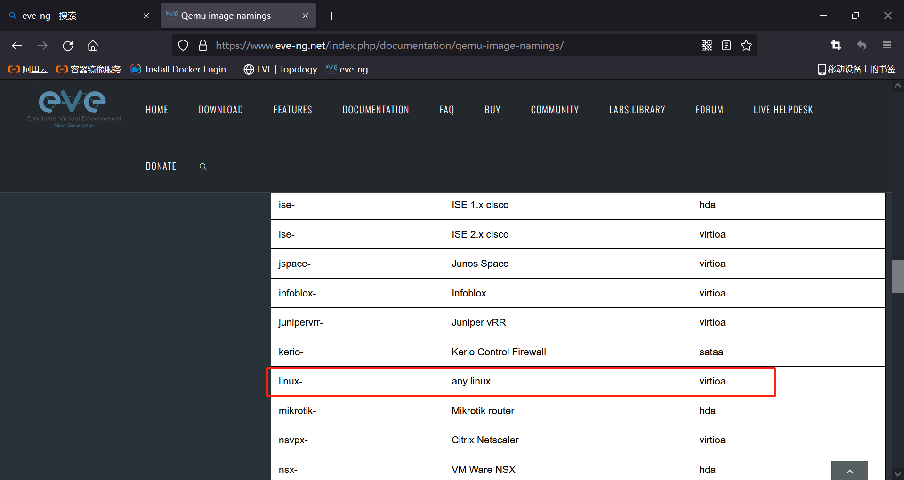Open the FORUM menu item
Image resolution: width=904 pixels, height=480 pixels.
[710, 110]
